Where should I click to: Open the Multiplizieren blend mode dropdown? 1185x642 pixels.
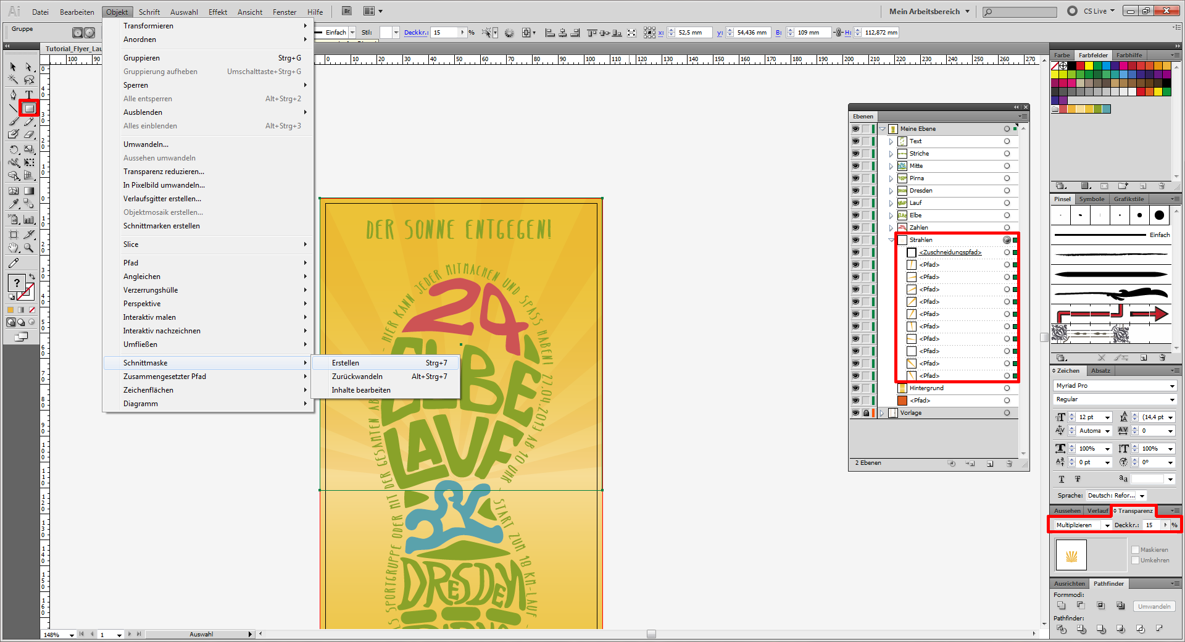(x=1107, y=525)
